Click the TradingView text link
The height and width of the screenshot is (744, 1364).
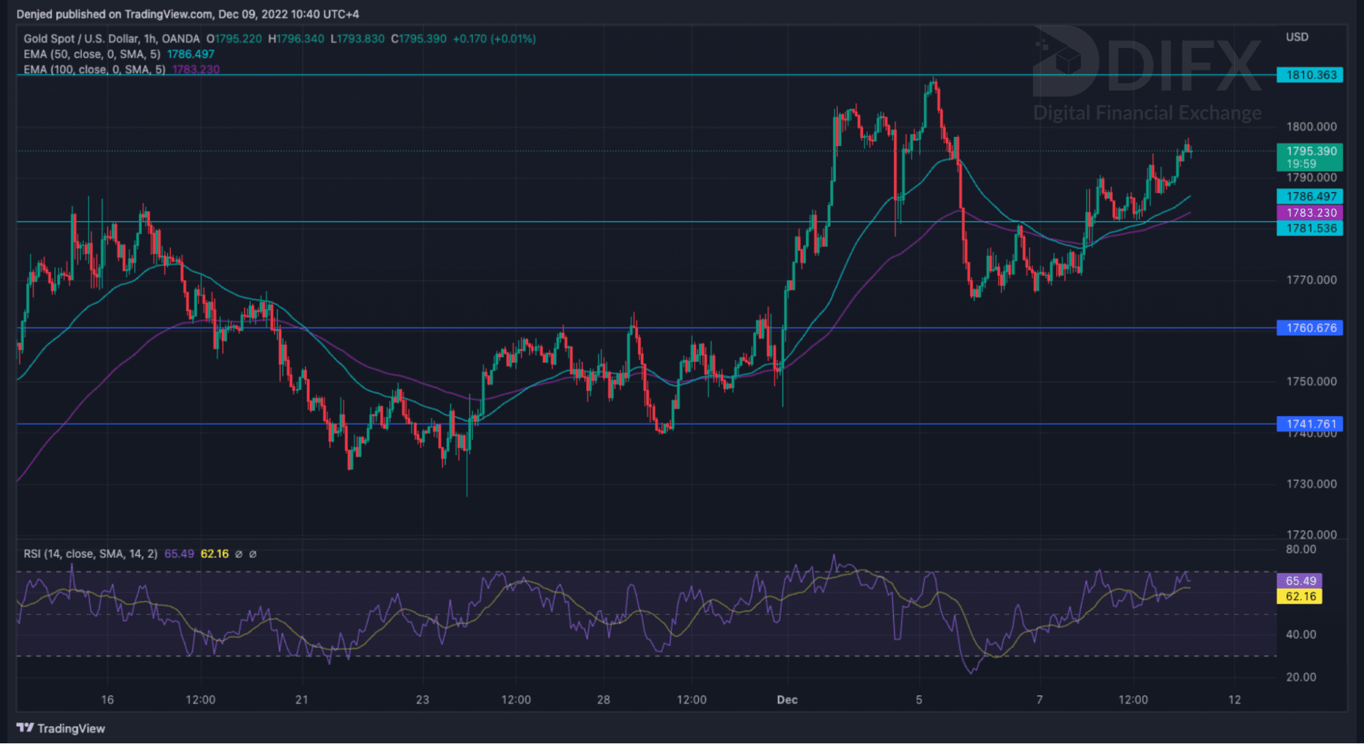[71, 728]
